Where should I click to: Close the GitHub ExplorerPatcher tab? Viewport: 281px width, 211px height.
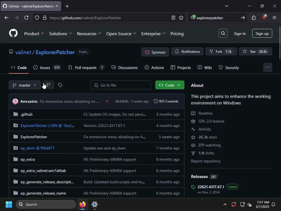(57, 6)
